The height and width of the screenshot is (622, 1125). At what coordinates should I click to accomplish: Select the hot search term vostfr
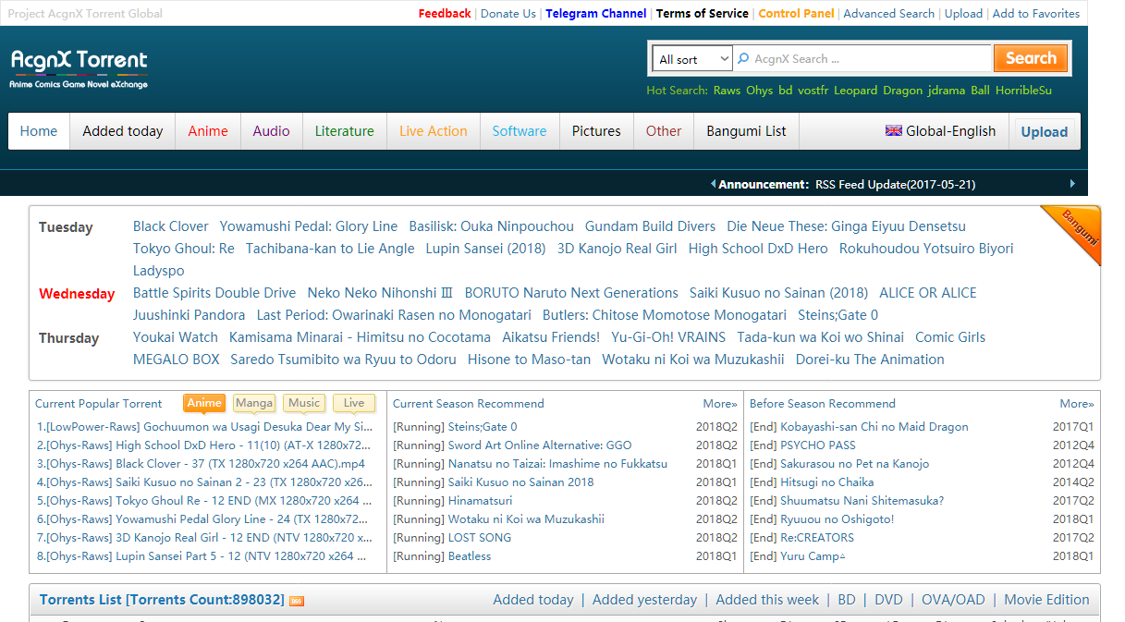click(x=813, y=91)
